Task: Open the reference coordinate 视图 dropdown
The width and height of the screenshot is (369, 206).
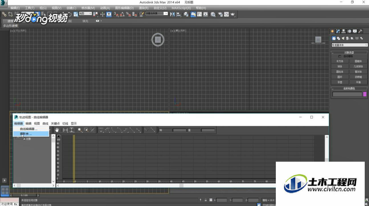Action: (x=85, y=14)
